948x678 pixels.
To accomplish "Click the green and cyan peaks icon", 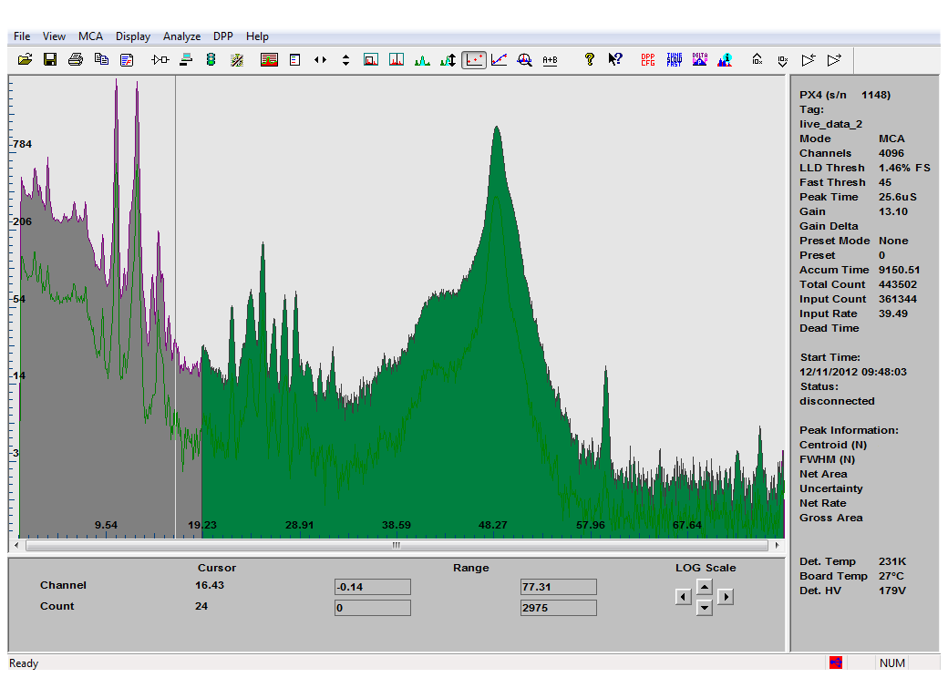I will [x=422, y=60].
